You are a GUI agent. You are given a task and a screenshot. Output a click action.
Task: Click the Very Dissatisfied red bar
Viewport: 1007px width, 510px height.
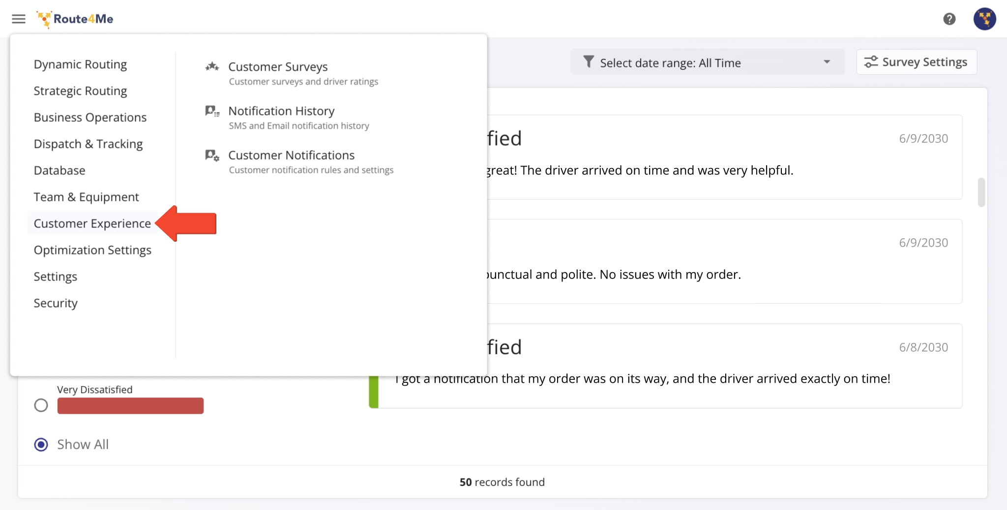click(130, 406)
